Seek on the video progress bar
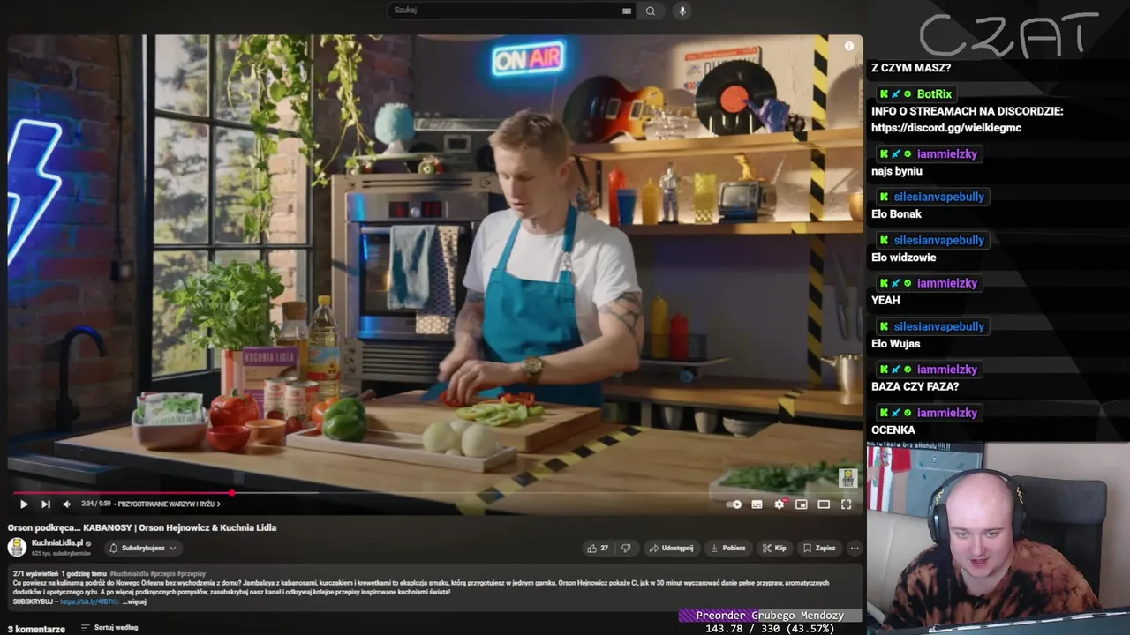 click(x=435, y=493)
